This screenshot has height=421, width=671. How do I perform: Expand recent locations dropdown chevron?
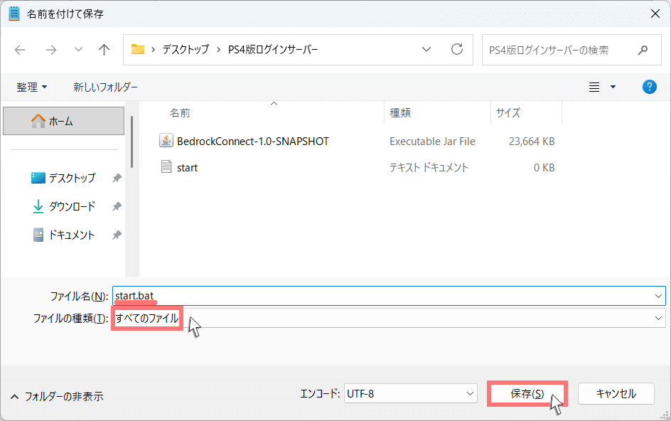[x=78, y=50]
